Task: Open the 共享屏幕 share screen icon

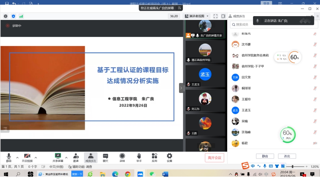Action: tap(59, 156)
